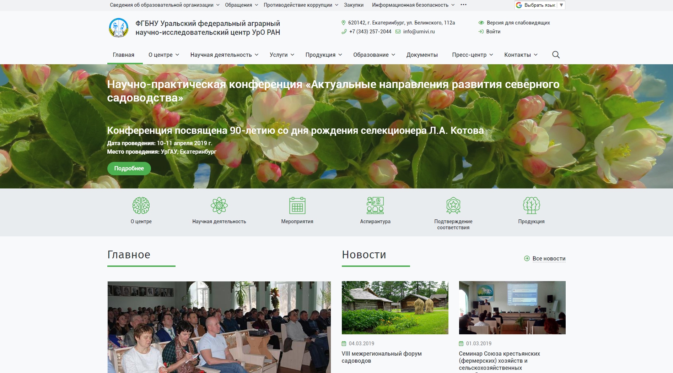Expand the Образование menu chevron
This screenshot has height=373, width=673.
[393, 55]
